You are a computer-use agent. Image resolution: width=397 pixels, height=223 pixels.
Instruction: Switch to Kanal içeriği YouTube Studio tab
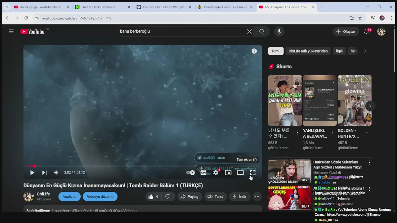pos(41,7)
